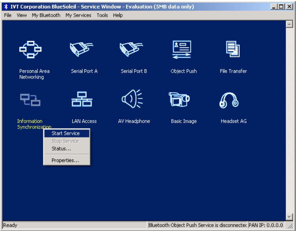The height and width of the screenshot is (231, 296).
Task: Click the Personal Area Networking label
Action: tap(34, 74)
